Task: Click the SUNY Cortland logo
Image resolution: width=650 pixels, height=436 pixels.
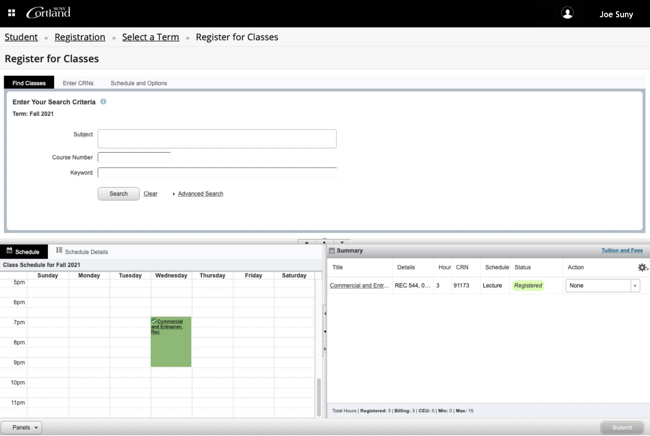Action: point(48,12)
